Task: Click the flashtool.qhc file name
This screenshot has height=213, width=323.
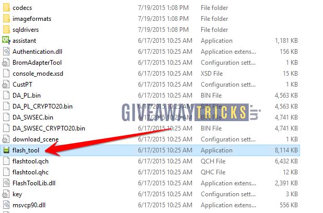Action: coord(30,172)
